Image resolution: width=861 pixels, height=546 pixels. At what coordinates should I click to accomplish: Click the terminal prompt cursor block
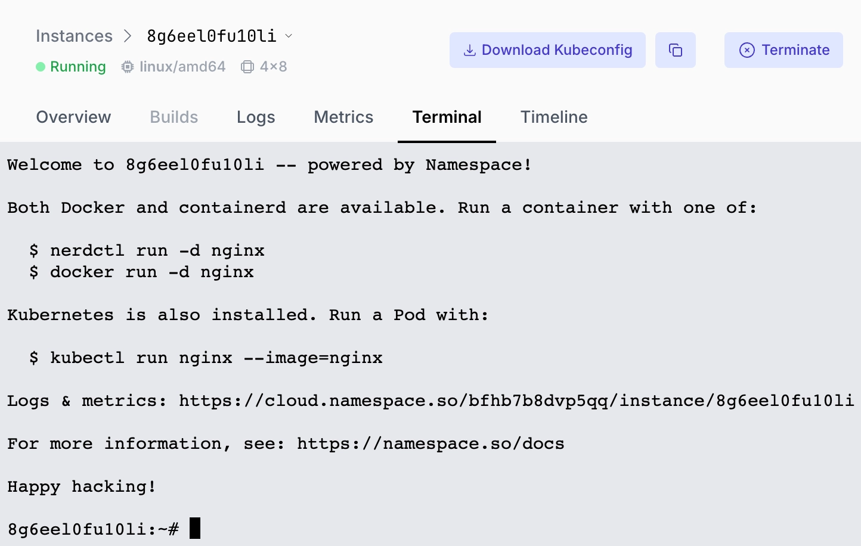pos(195,529)
